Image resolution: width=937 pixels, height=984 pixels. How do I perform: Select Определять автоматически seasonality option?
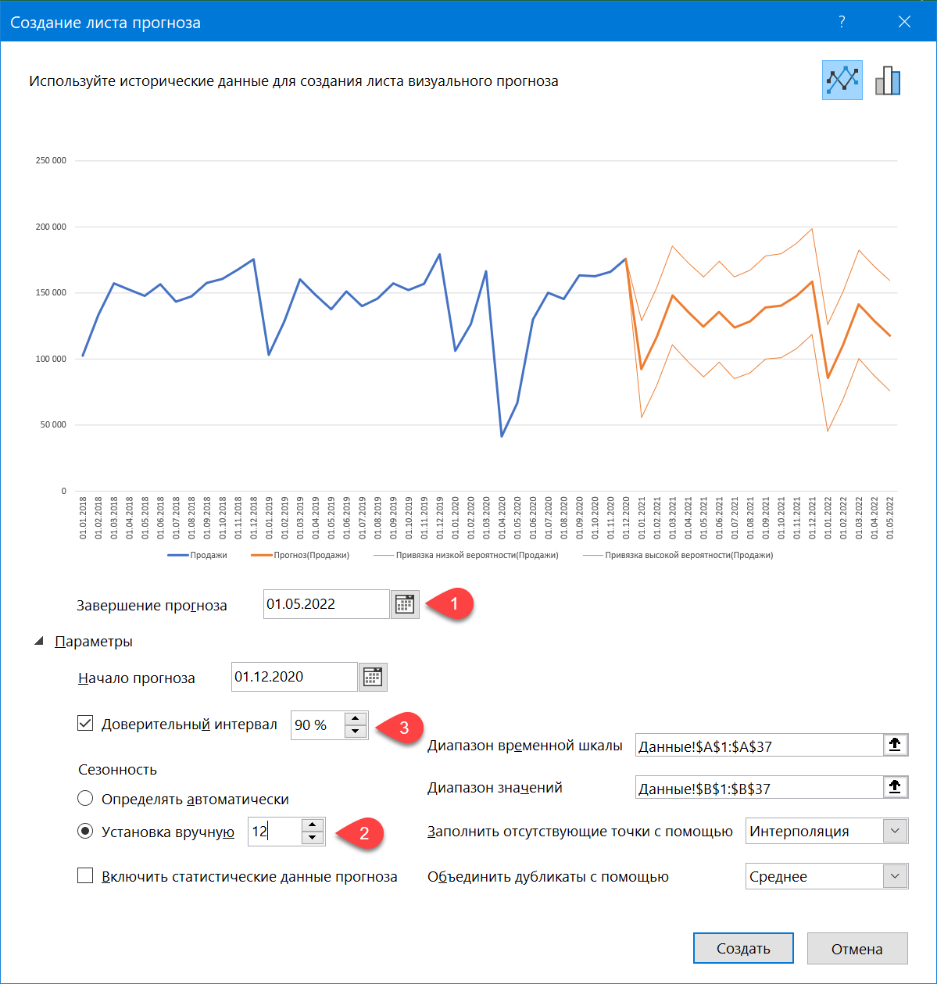pyautogui.click(x=85, y=799)
